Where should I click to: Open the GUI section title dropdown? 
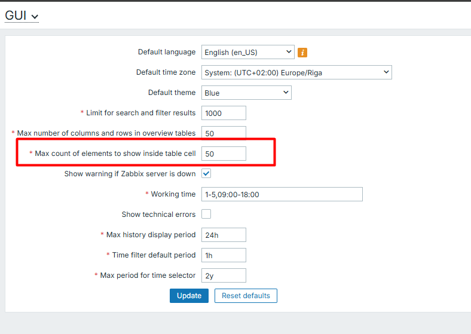tap(22, 16)
